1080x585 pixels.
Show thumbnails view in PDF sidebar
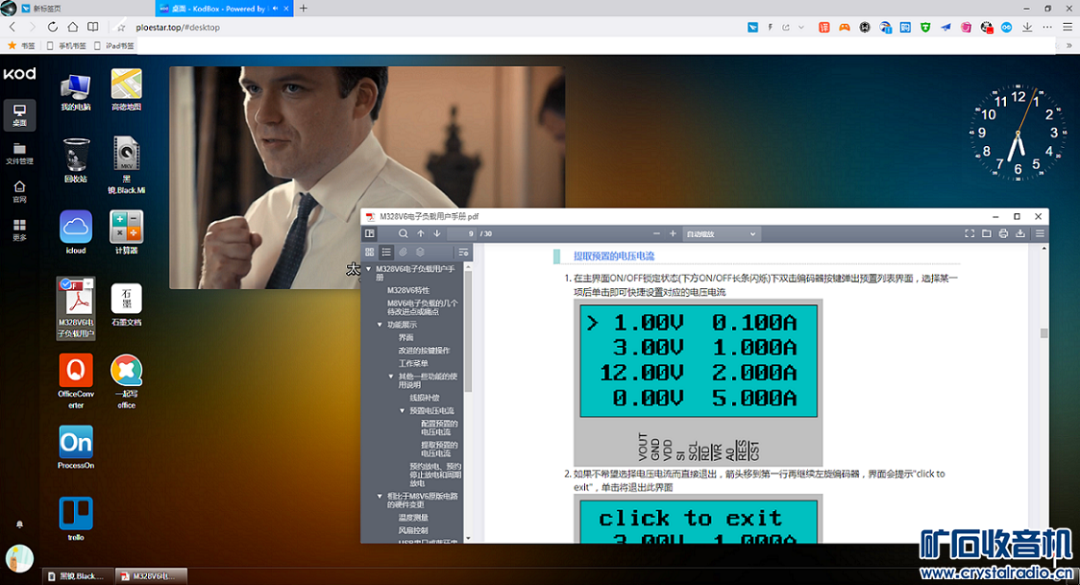370,252
